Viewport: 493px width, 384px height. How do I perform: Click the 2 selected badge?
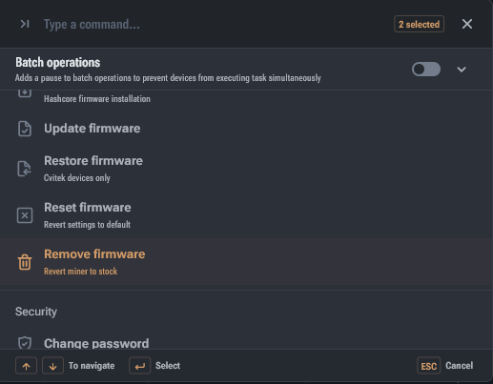click(x=419, y=24)
